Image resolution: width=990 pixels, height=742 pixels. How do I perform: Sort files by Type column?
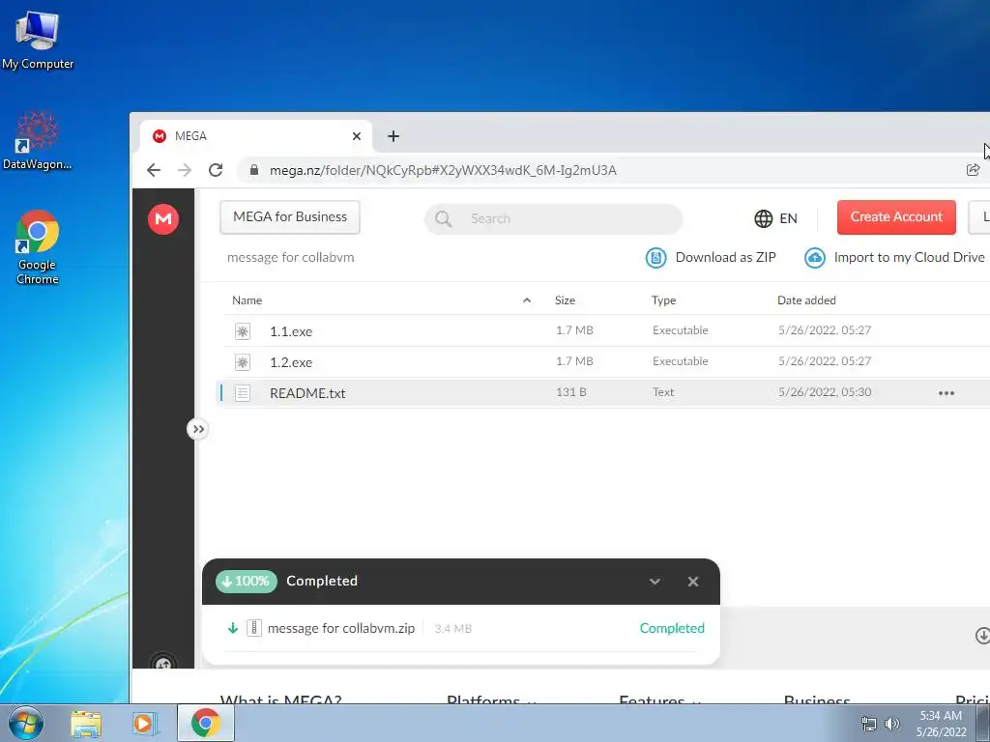tap(663, 300)
